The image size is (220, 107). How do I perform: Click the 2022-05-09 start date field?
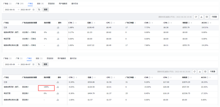pyautogui.click(x=10, y=64)
